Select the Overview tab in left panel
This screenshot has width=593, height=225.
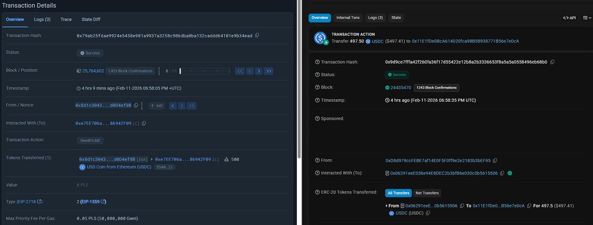[x=15, y=19]
